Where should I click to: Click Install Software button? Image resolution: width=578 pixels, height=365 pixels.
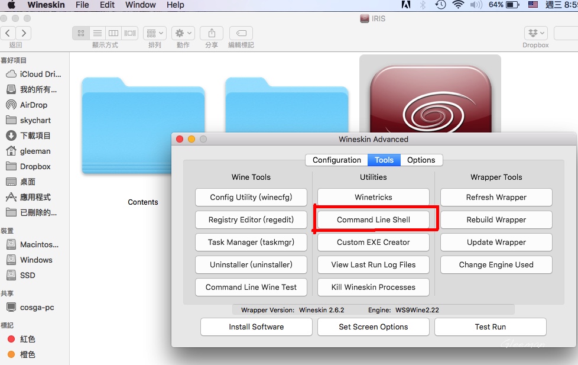[256, 327]
